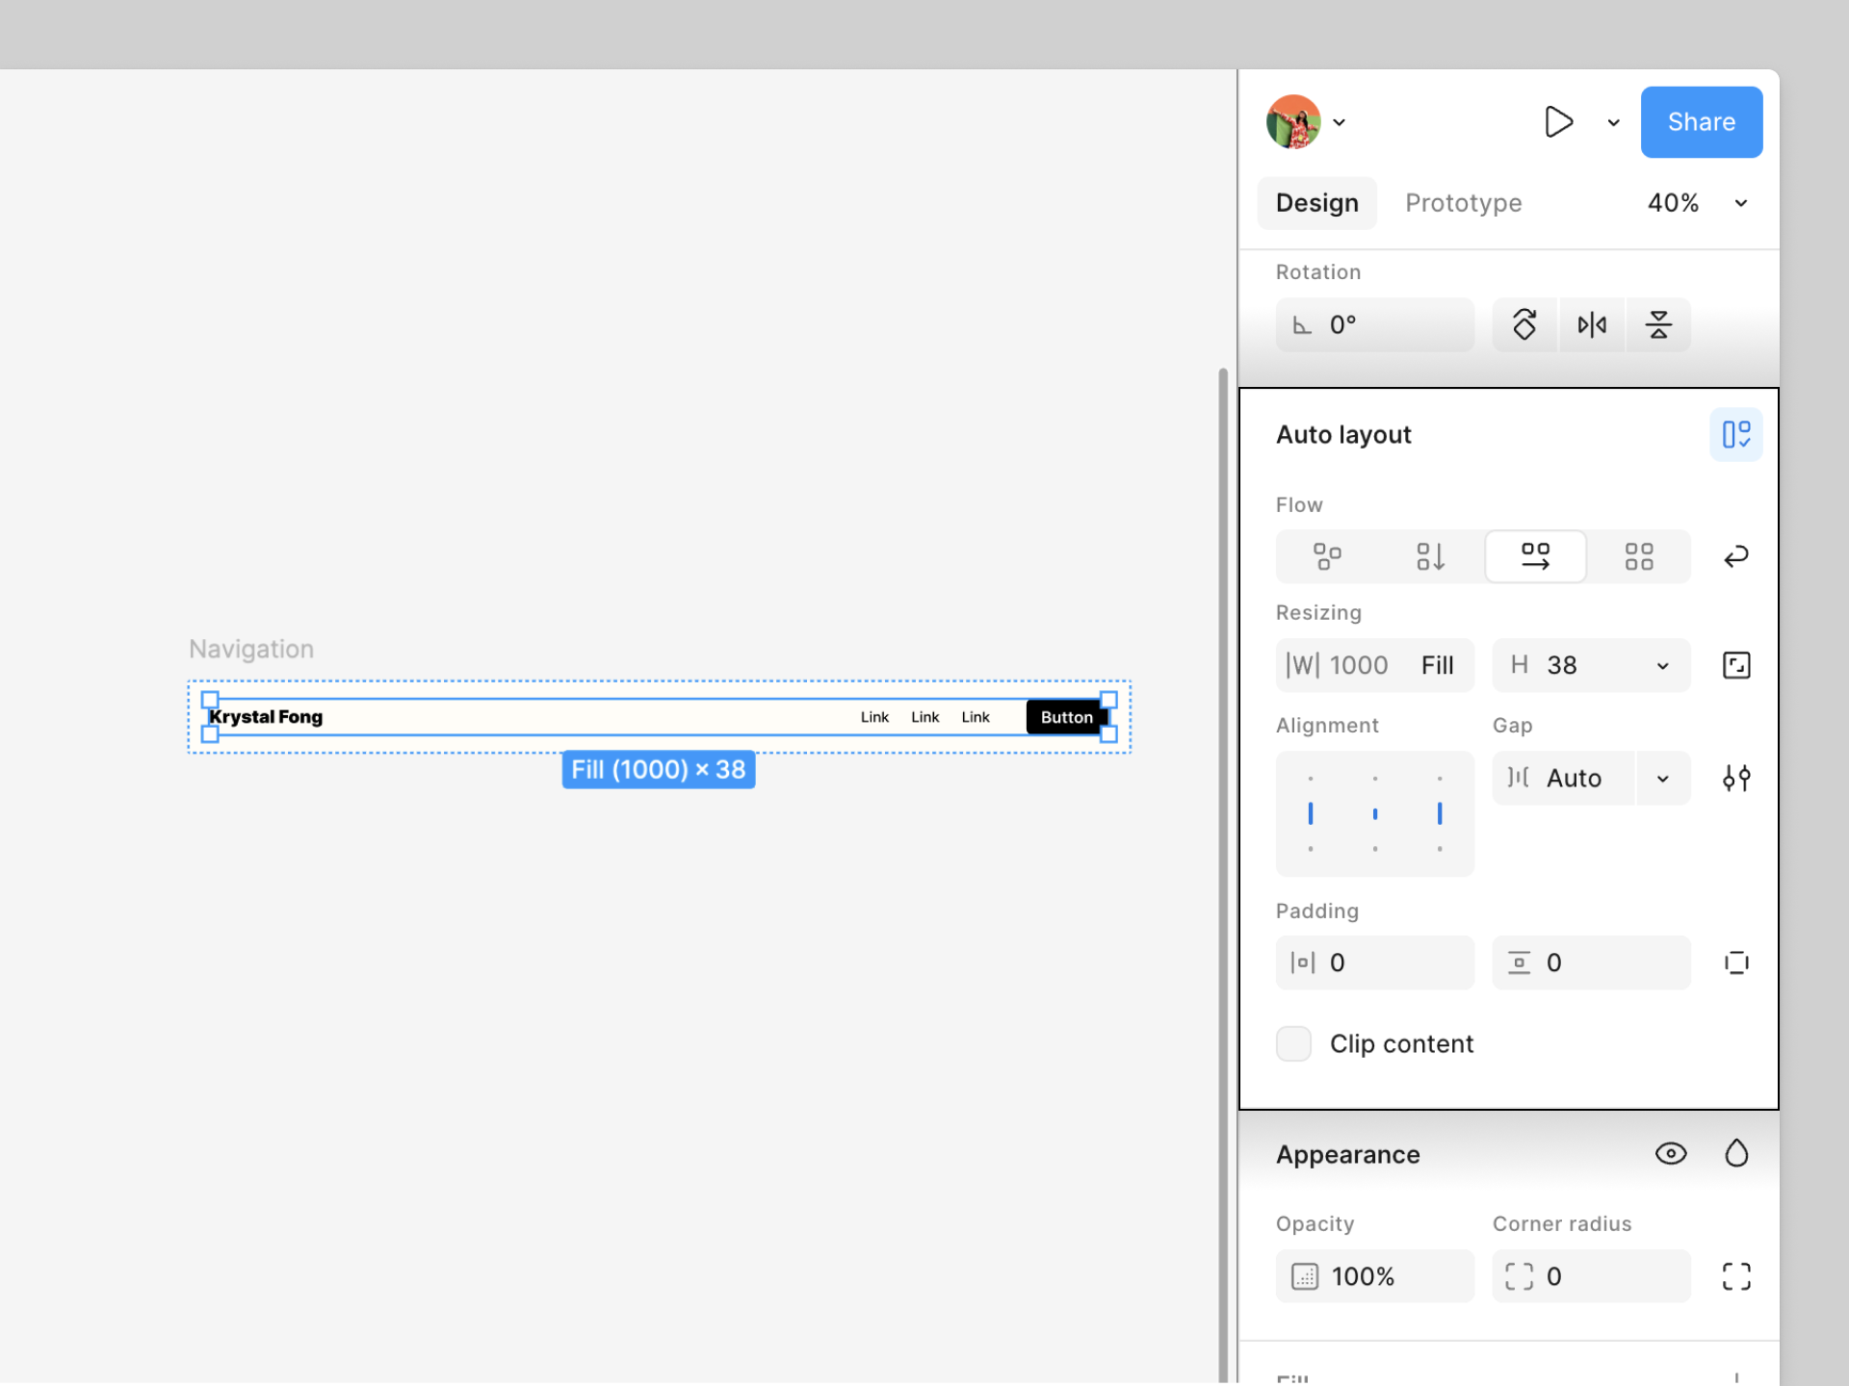This screenshot has width=1849, height=1386.
Task: Select grid flow layout
Action: point(1638,556)
